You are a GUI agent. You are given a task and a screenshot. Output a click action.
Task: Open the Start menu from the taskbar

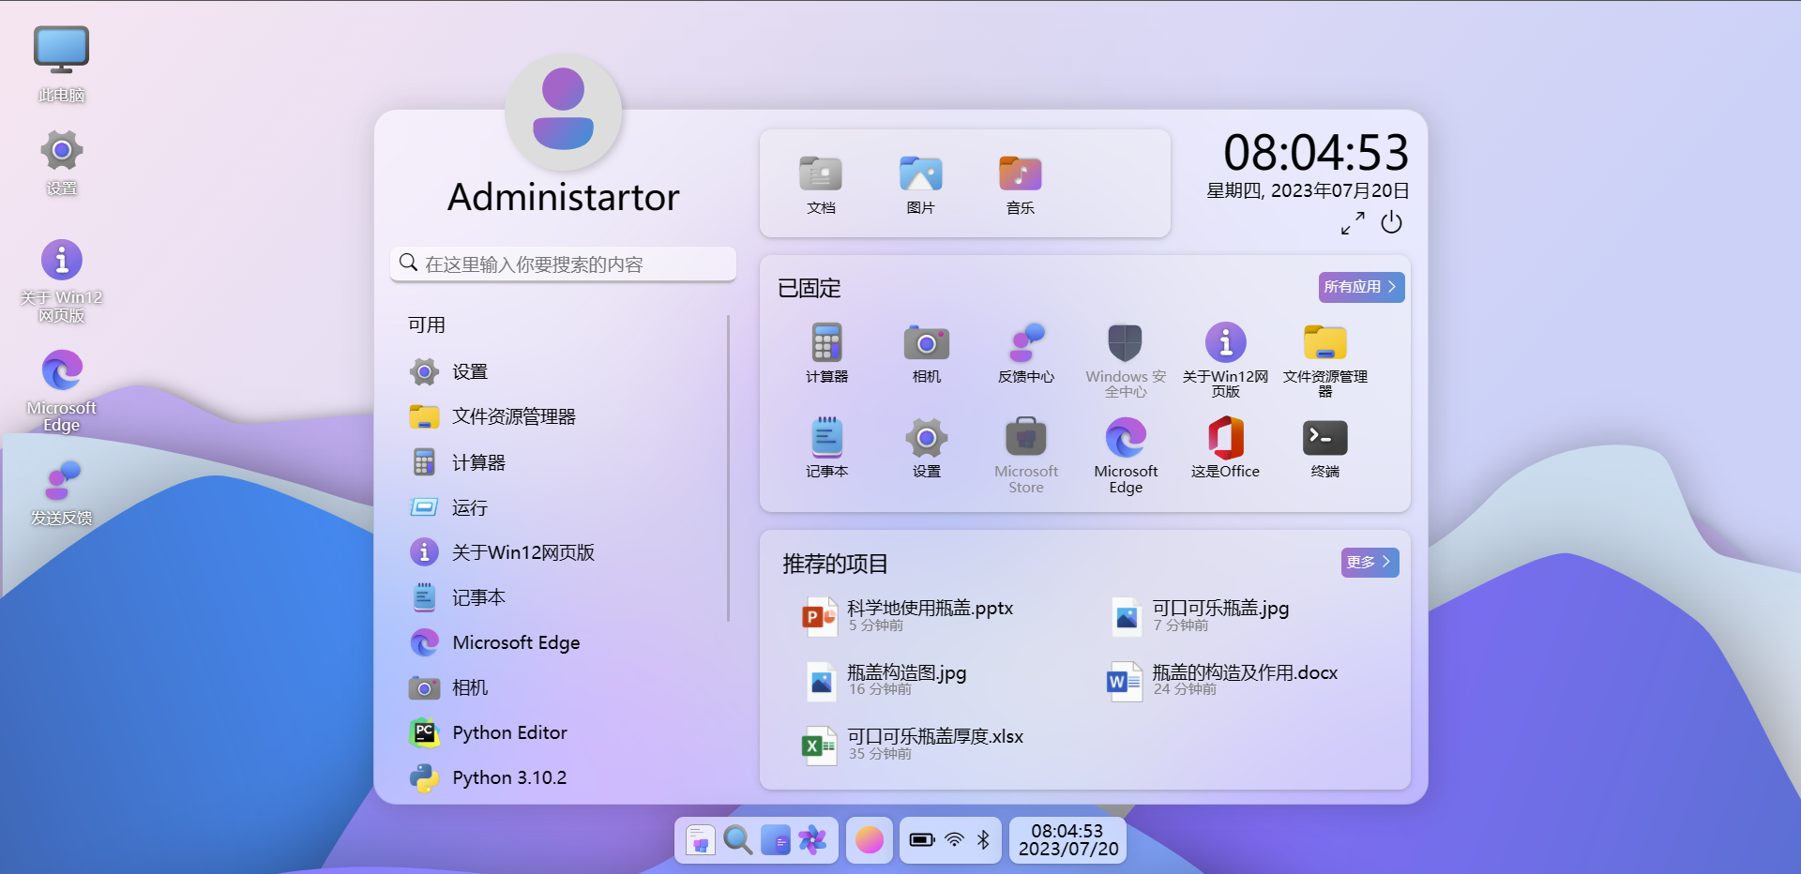699,840
